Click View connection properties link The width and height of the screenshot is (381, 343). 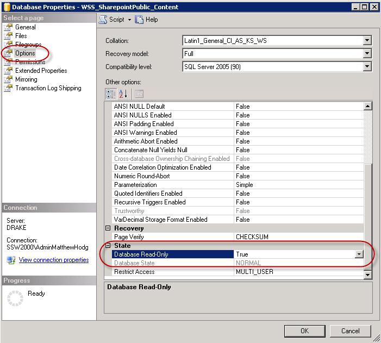tap(53, 260)
